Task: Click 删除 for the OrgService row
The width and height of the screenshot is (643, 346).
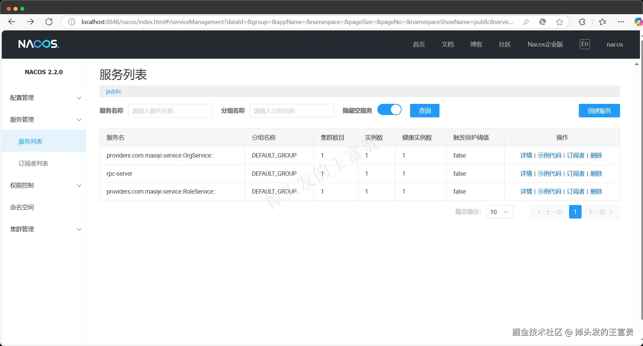Action: pos(596,155)
